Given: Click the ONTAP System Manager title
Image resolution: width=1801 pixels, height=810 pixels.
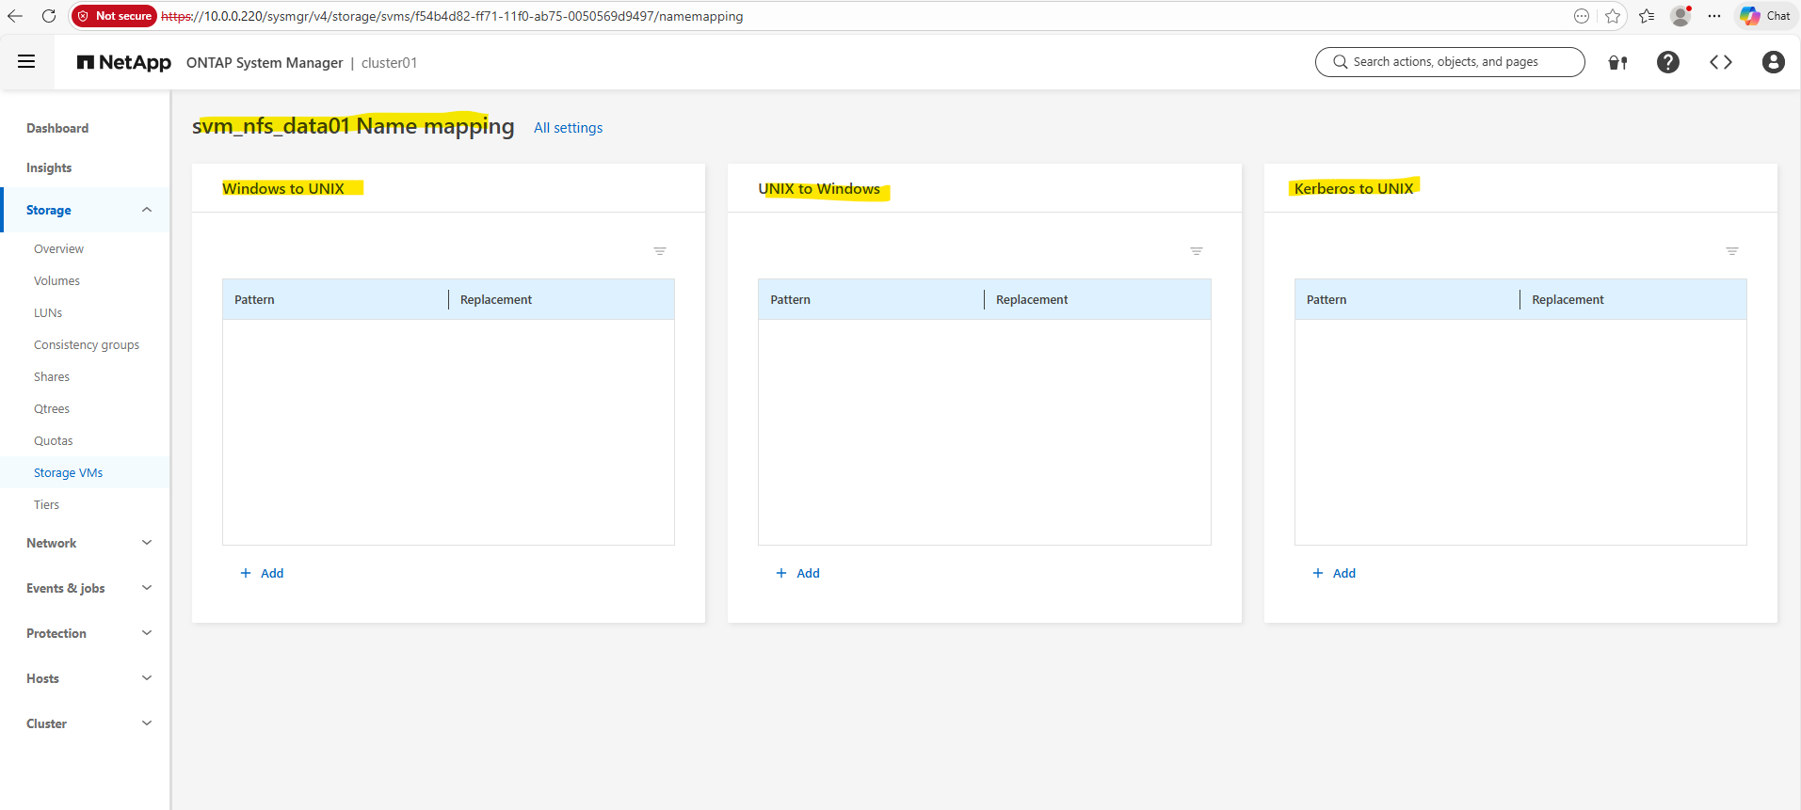Looking at the screenshot, I should 265,63.
